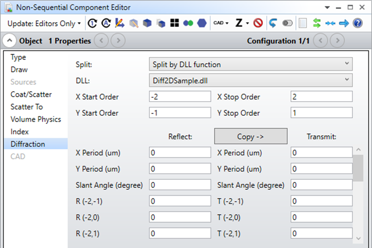The image size is (372, 248).
Task: Collapse the Object Properties panel chevron
Action: (9, 40)
